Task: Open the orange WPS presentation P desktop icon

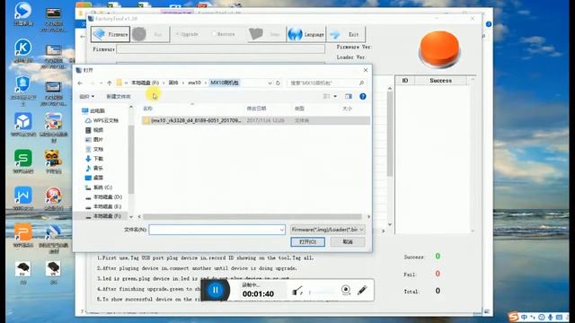Action: pyautogui.click(x=23, y=232)
